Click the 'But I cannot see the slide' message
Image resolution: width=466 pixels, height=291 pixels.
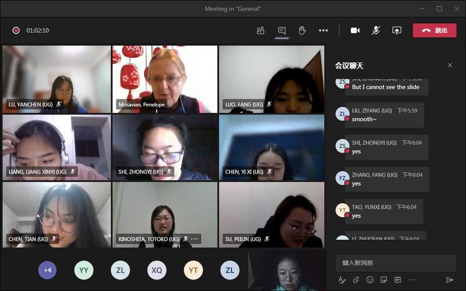[x=386, y=87]
